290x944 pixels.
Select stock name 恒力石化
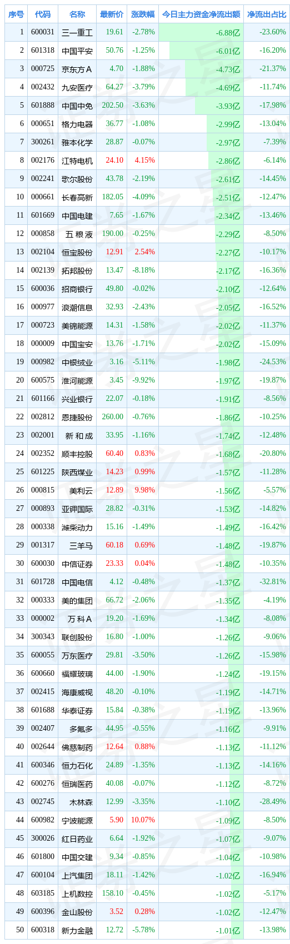(77, 765)
